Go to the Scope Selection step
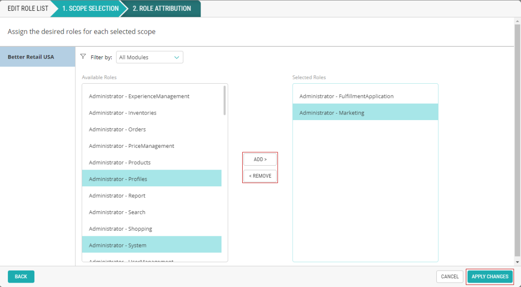The image size is (521, 287). (90, 9)
